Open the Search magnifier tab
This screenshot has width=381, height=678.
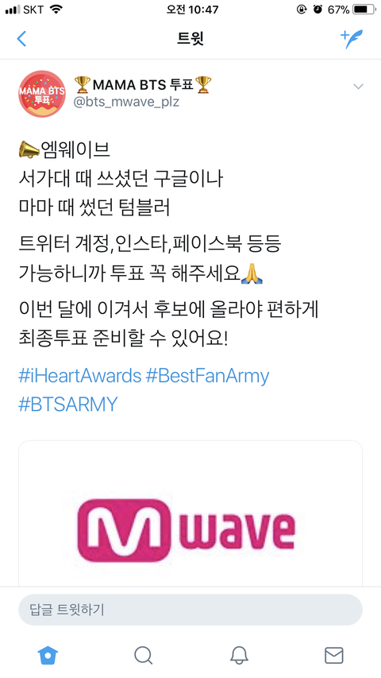coord(143,655)
